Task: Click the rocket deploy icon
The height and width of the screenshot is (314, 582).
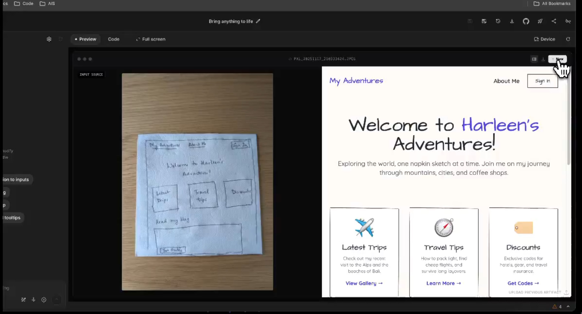Action: (540, 21)
